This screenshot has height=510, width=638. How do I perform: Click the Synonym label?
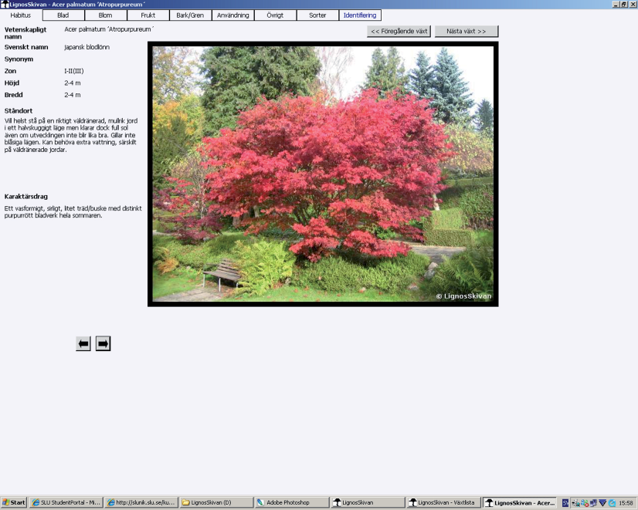pyautogui.click(x=19, y=59)
